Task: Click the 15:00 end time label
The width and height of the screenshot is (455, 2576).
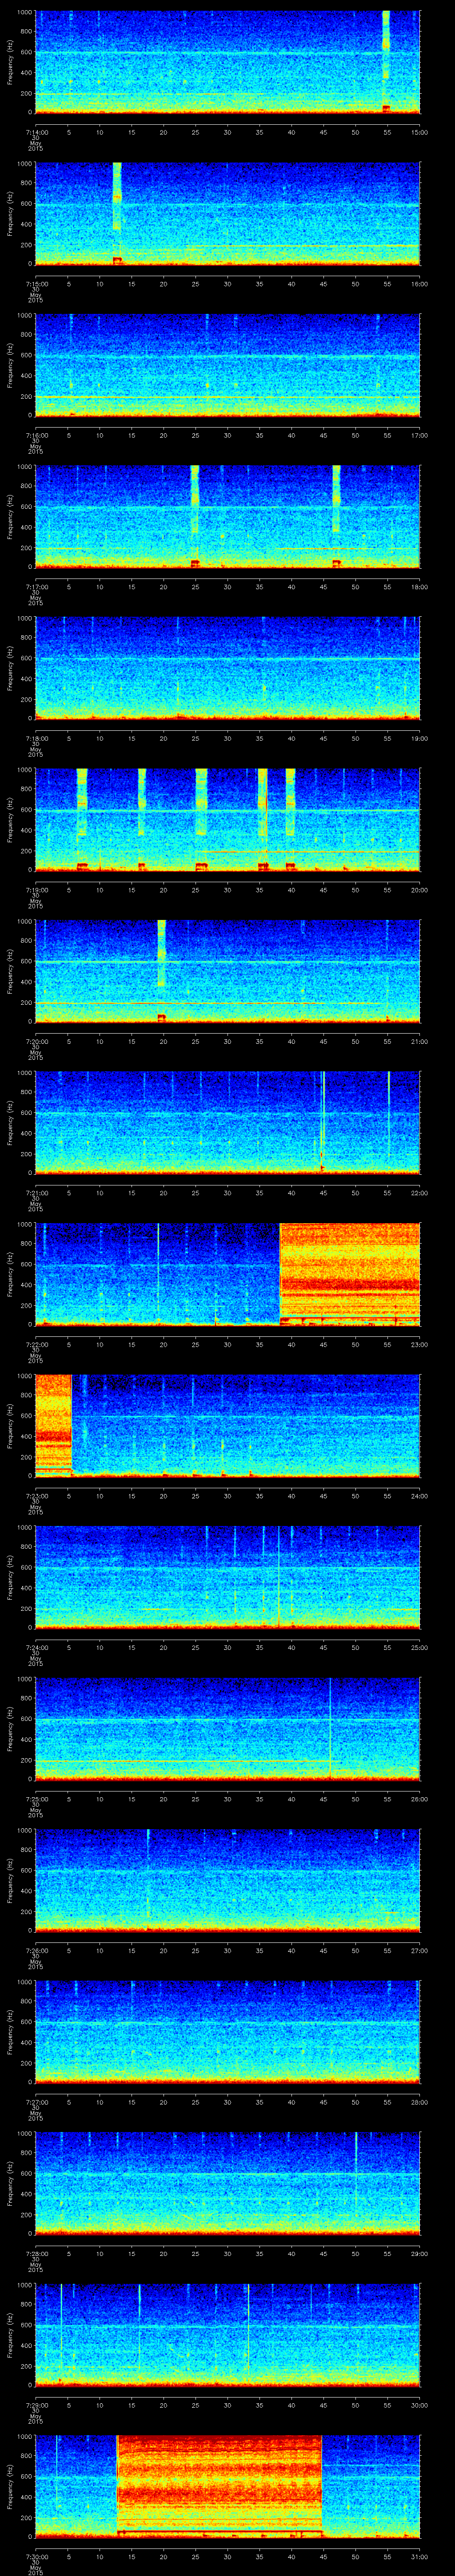Action: tap(420, 131)
